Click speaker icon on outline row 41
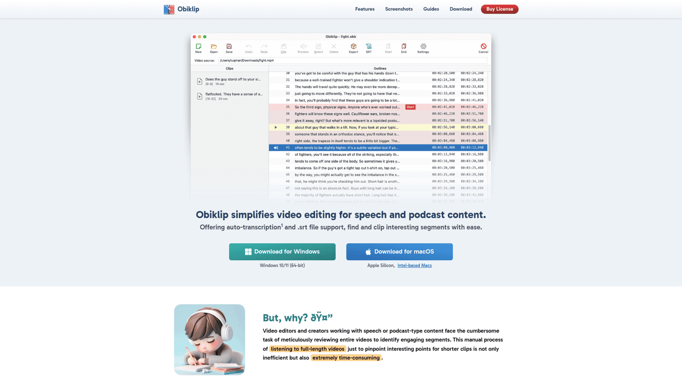The image size is (682, 383). pos(276,148)
